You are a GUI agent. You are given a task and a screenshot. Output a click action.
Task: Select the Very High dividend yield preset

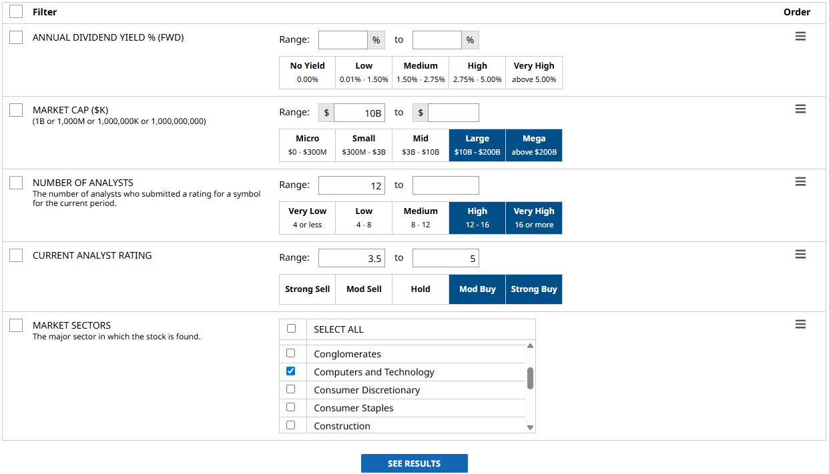point(534,73)
